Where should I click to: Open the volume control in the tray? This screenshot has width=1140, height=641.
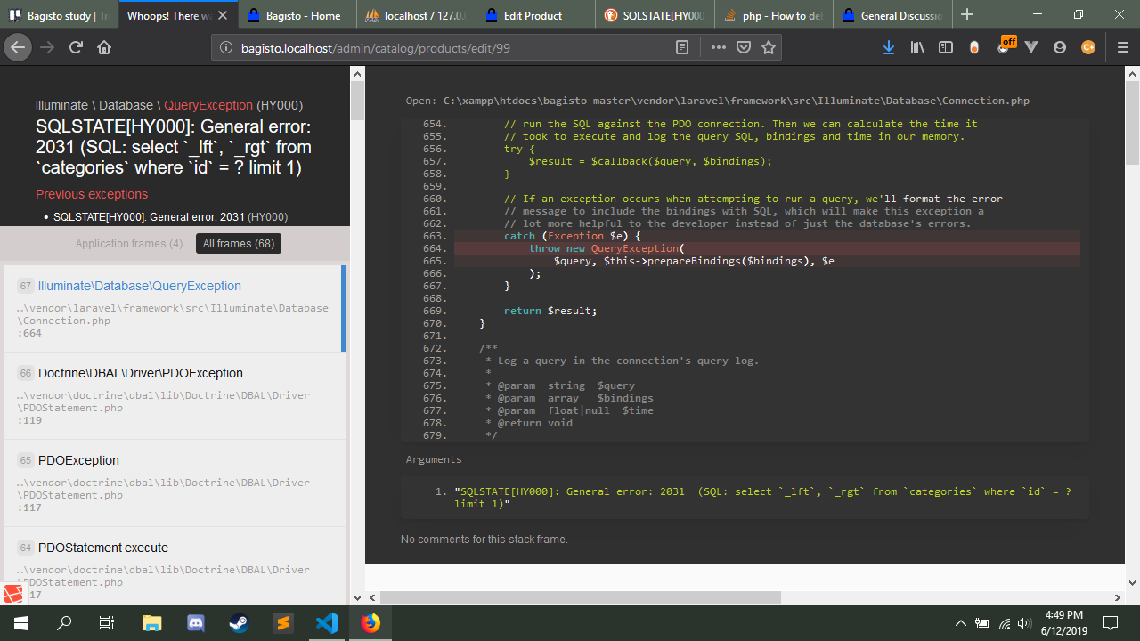1024,623
